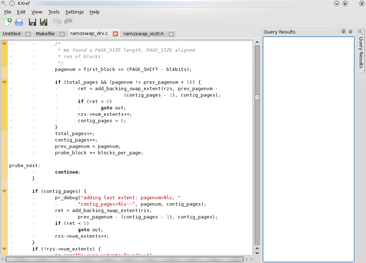Screen dimensions: 366x263
Task: Click the New document toolbar icon
Action: coord(8,22)
